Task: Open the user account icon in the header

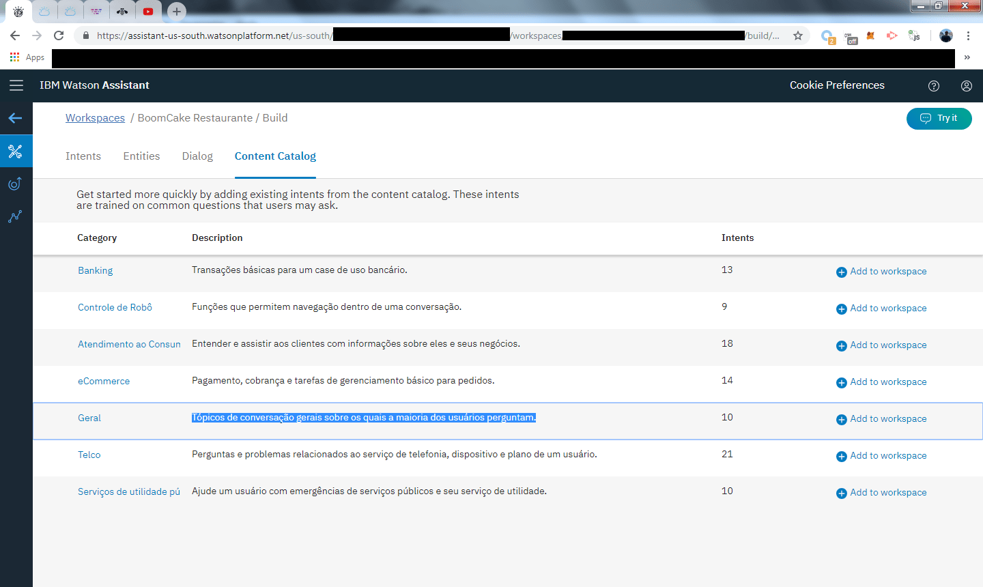Action: [x=967, y=86]
